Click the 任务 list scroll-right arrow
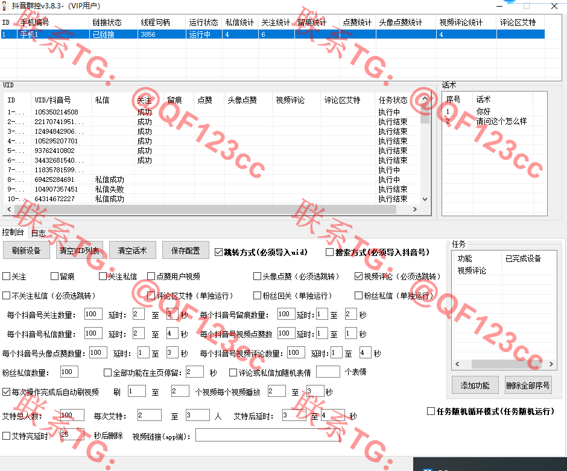Viewport: 567px width, 471px height. (x=551, y=364)
